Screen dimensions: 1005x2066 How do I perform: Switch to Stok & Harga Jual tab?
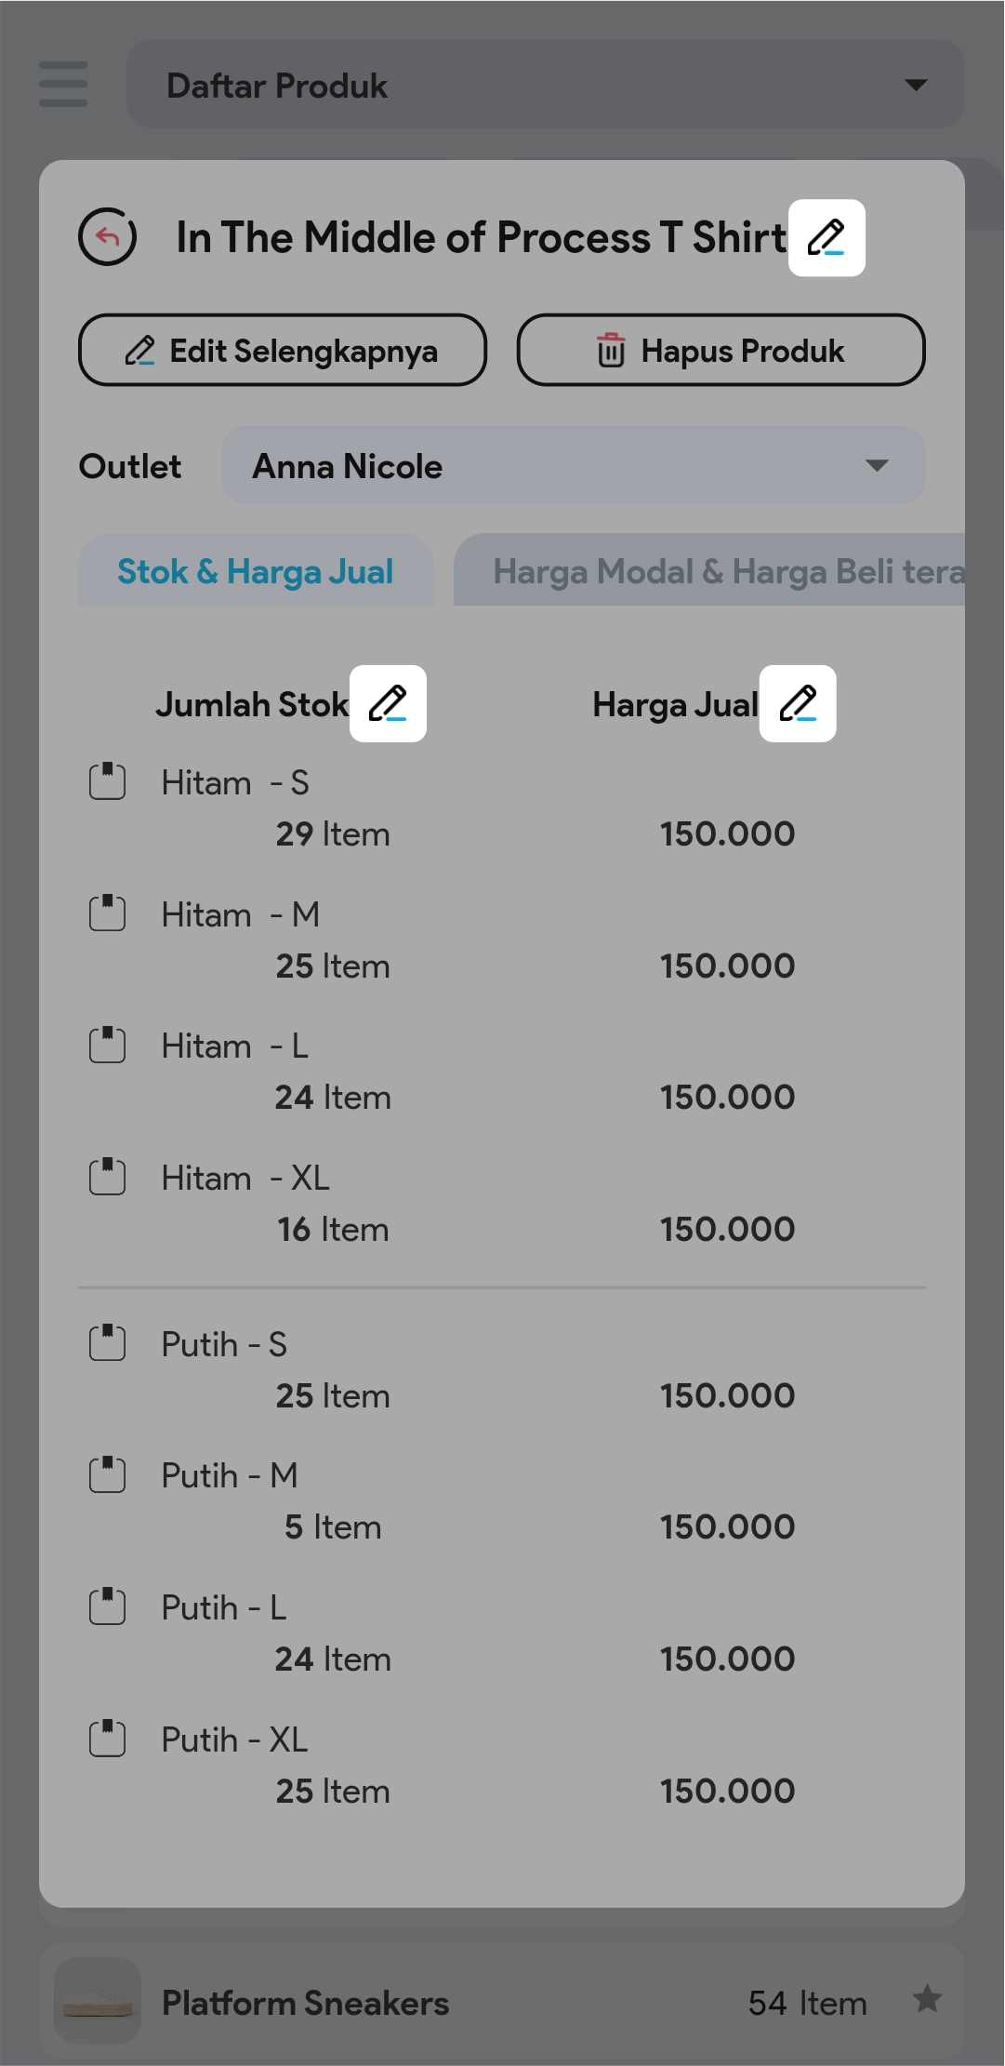256,571
